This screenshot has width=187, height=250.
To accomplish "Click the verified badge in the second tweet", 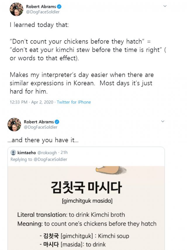I will [x=57, y=122].
